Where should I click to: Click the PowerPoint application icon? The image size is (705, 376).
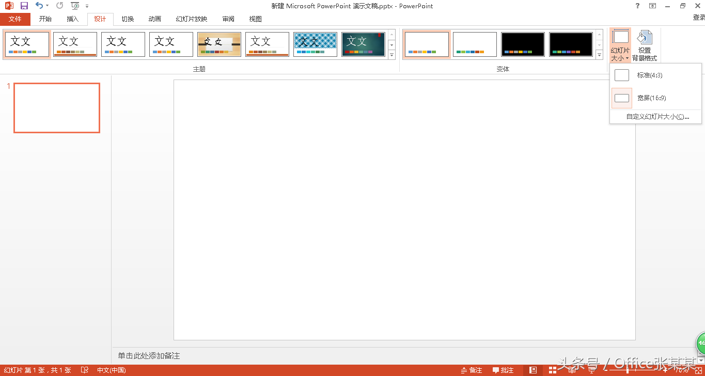[x=9, y=6]
